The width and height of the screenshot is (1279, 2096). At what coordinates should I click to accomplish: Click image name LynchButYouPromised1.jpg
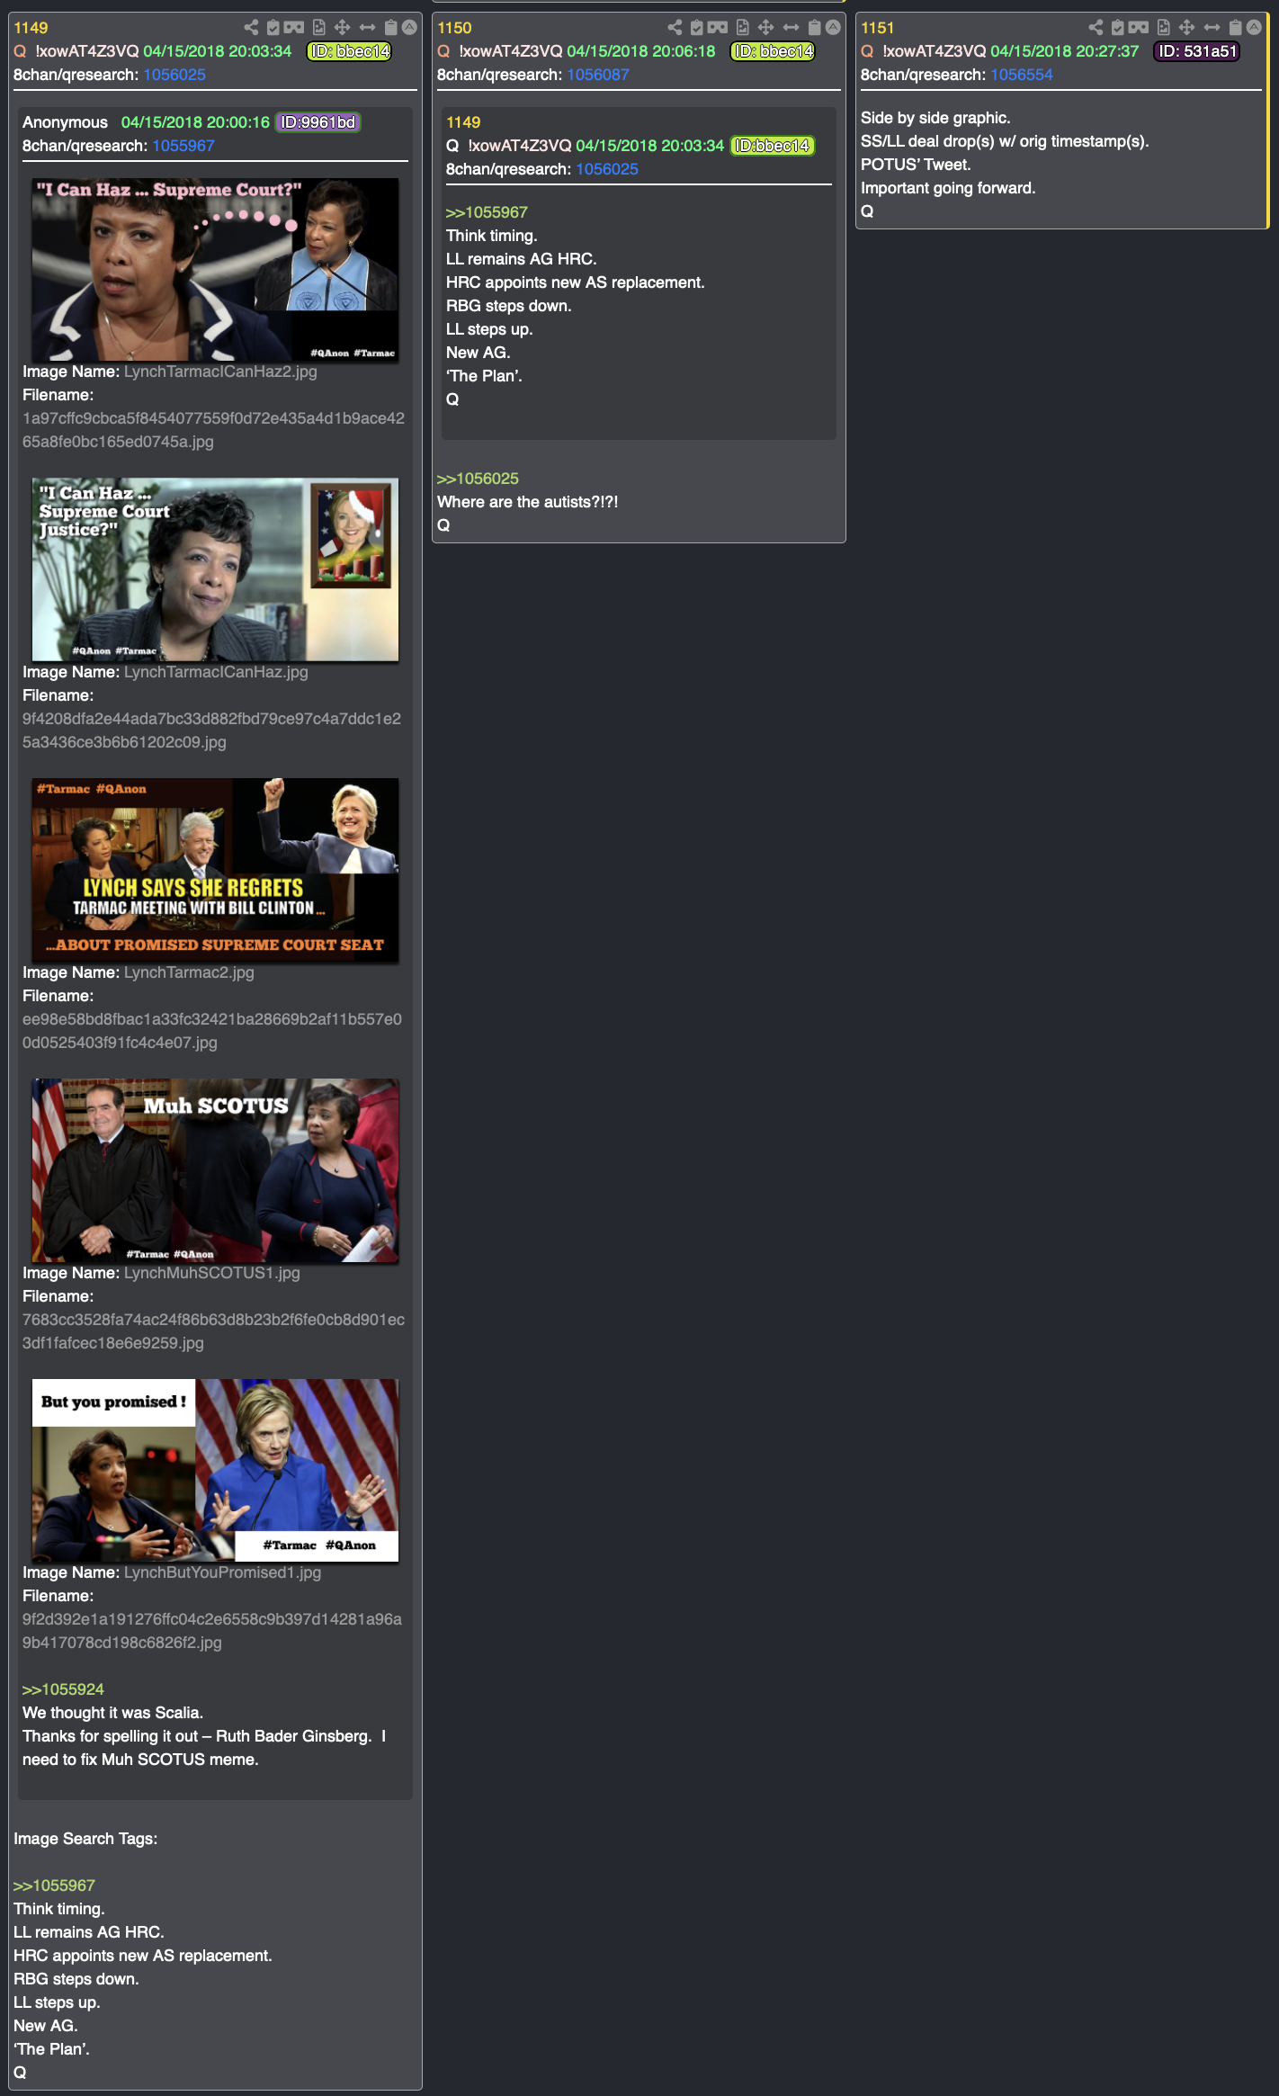pyautogui.click(x=222, y=1572)
